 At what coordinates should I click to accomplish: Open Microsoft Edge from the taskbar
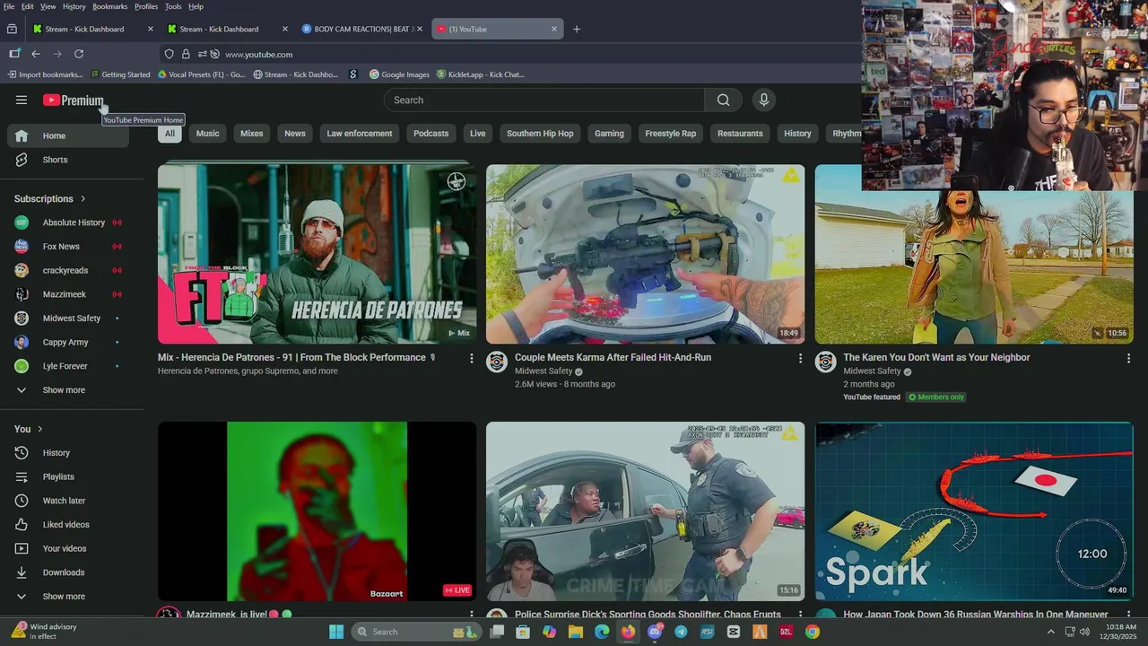click(602, 632)
